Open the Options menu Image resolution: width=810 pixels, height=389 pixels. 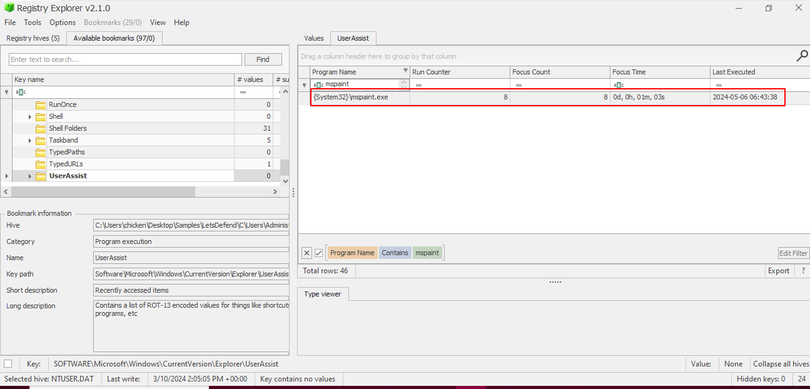coord(63,22)
